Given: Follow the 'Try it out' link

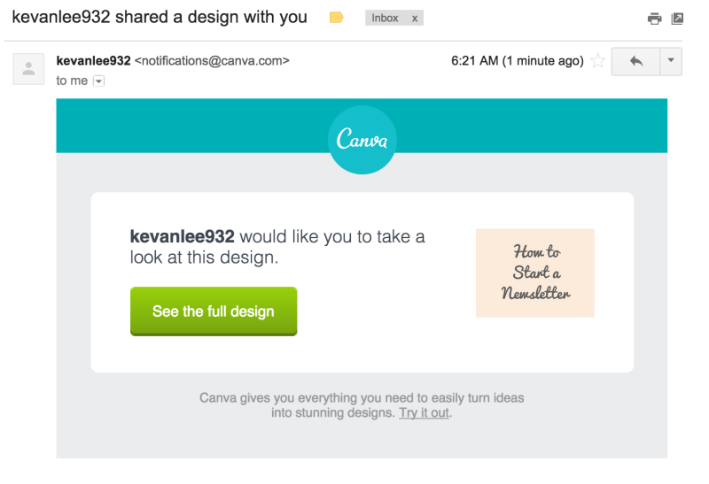Looking at the screenshot, I should pos(424,412).
